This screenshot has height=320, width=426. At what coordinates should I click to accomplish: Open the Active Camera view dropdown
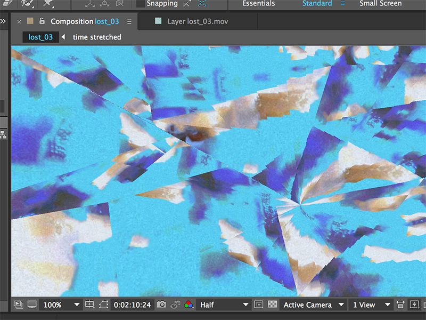click(x=313, y=305)
